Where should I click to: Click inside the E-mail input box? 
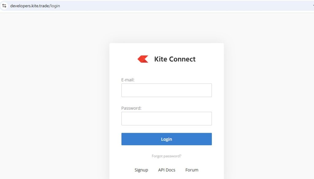tap(167, 90)
